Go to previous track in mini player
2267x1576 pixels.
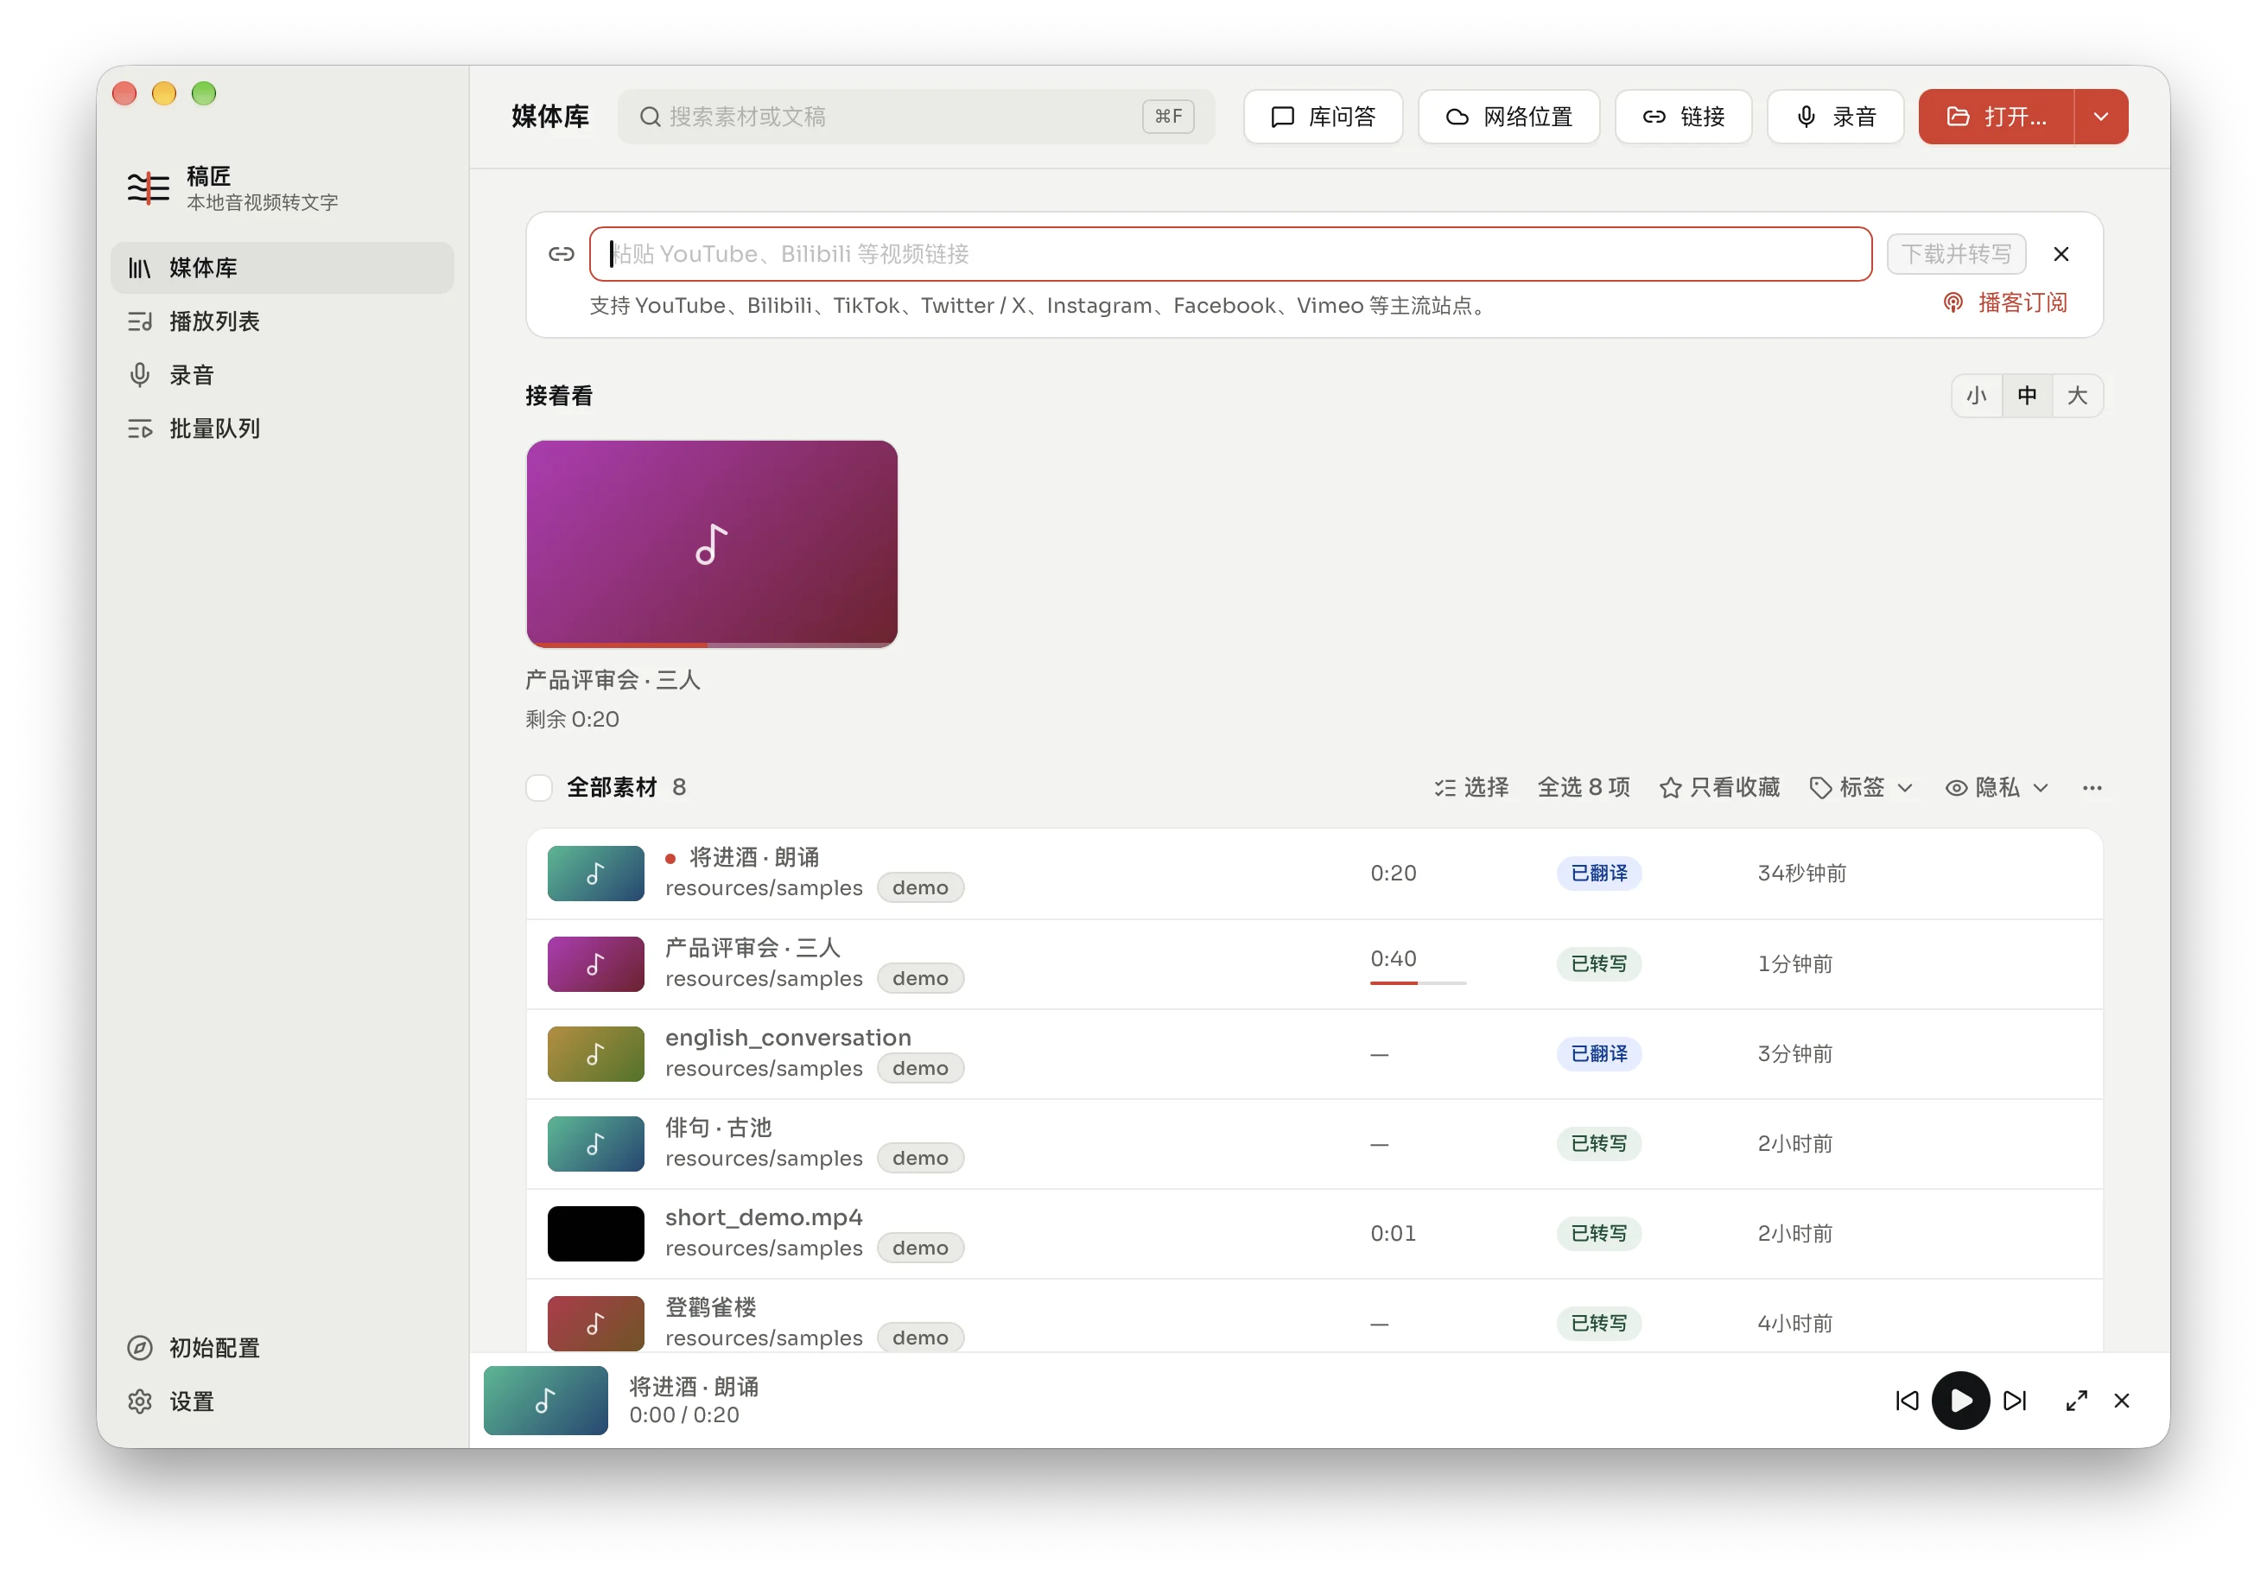[x=1907, y=1401]
